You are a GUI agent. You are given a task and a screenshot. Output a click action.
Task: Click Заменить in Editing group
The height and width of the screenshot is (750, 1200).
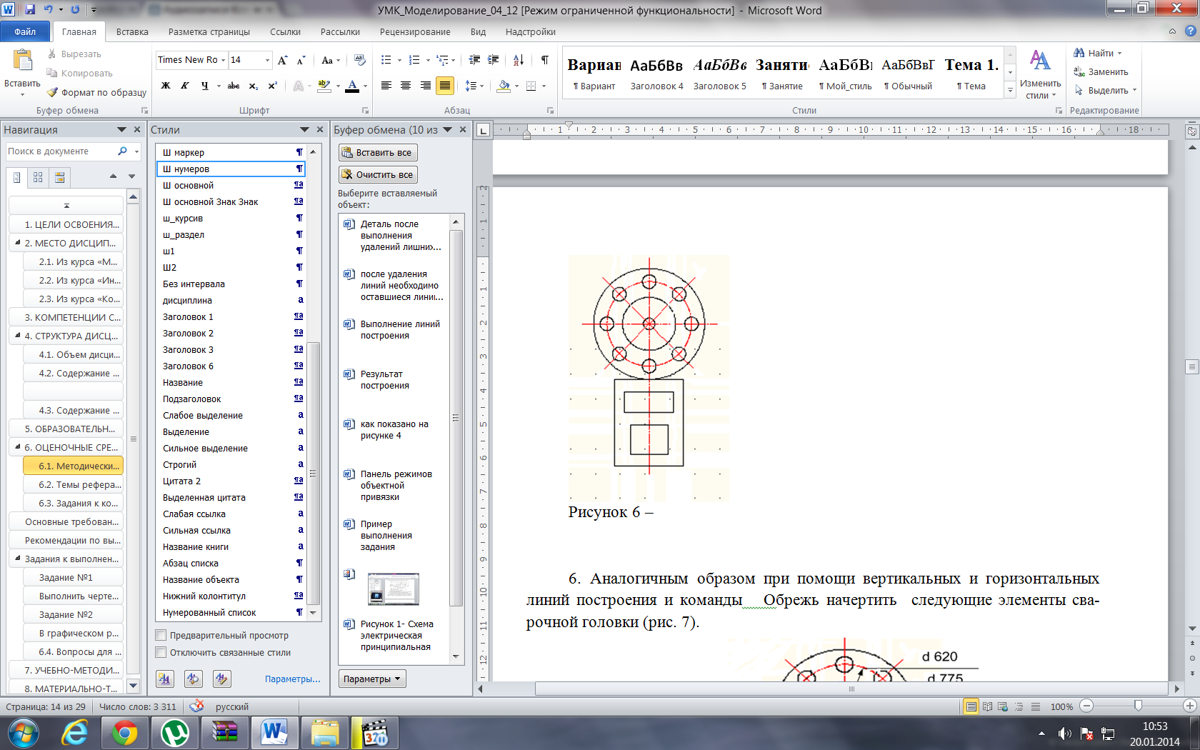point(1101,71)
